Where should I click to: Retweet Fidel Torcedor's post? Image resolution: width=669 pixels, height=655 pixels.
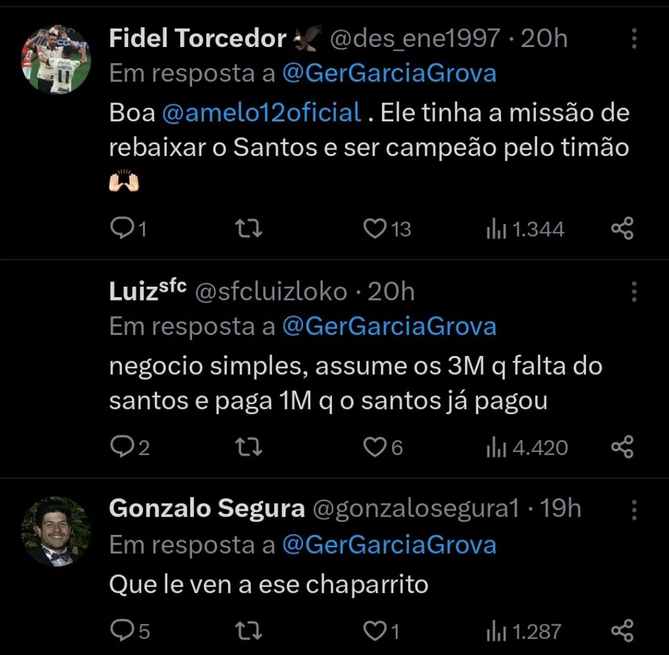[248, 229]
